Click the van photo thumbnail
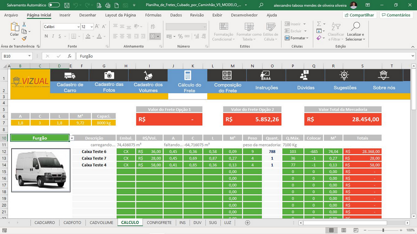The width and height of the screenshot is (417, 234). tap(41, 170)
